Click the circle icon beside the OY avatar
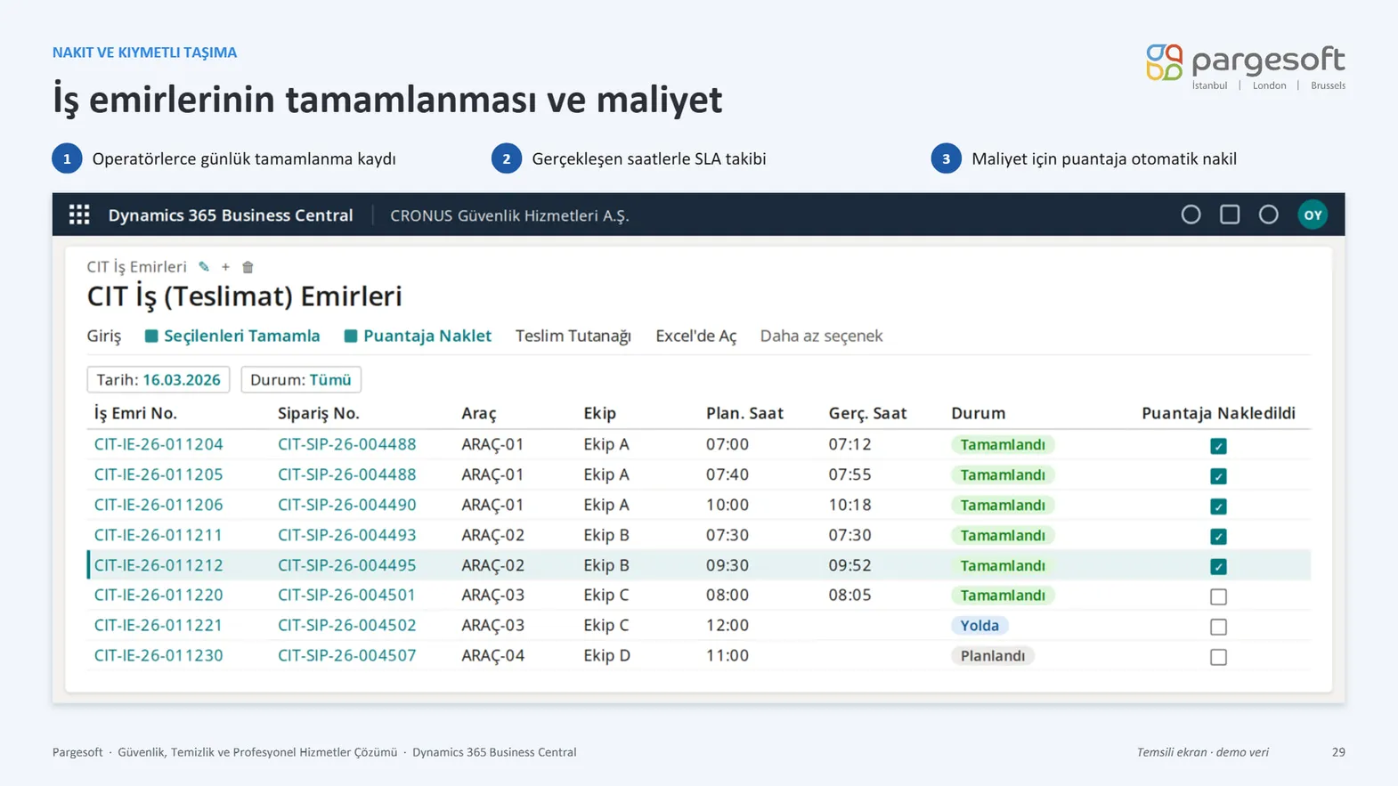Image resolution: width=1398 pixels, height=786 pixels. pyautogui.click(x=1269, y=215)
